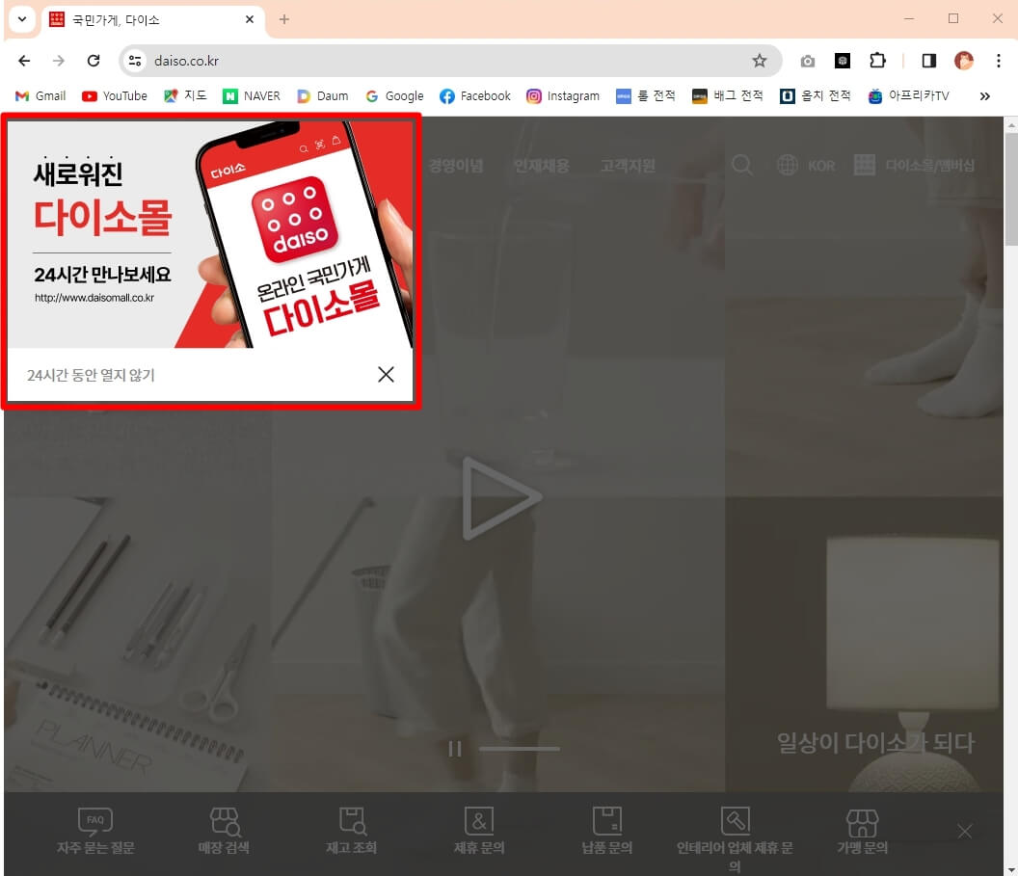Click the browser forward arrow
The height and width of the screenshot is (876, 1018).
pyautogui.click(x=59, y=61)
